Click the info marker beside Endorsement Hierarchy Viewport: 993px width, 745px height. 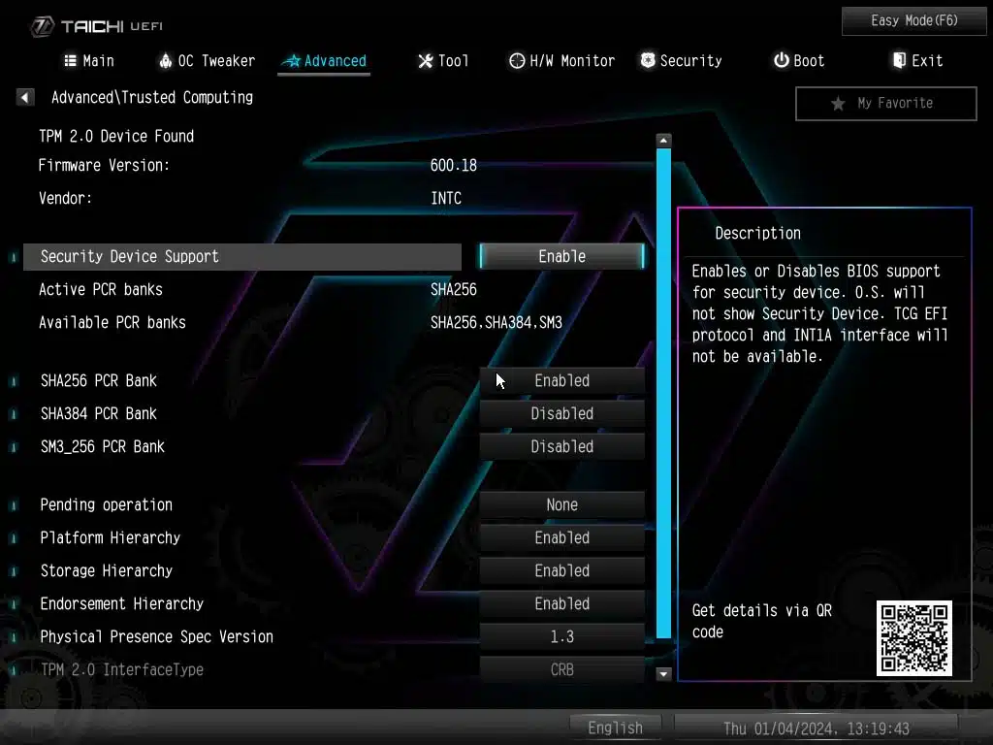[x=14, y=604]
